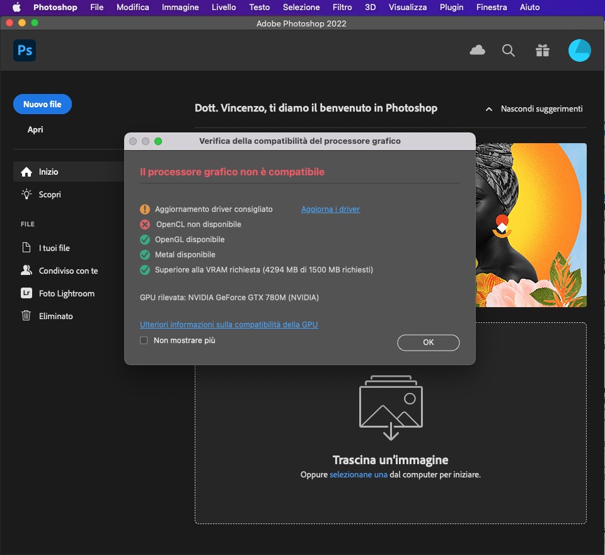This screenshot has height=555, width=605.
Task: Open the Selezione menu
Action: point(301,8)
